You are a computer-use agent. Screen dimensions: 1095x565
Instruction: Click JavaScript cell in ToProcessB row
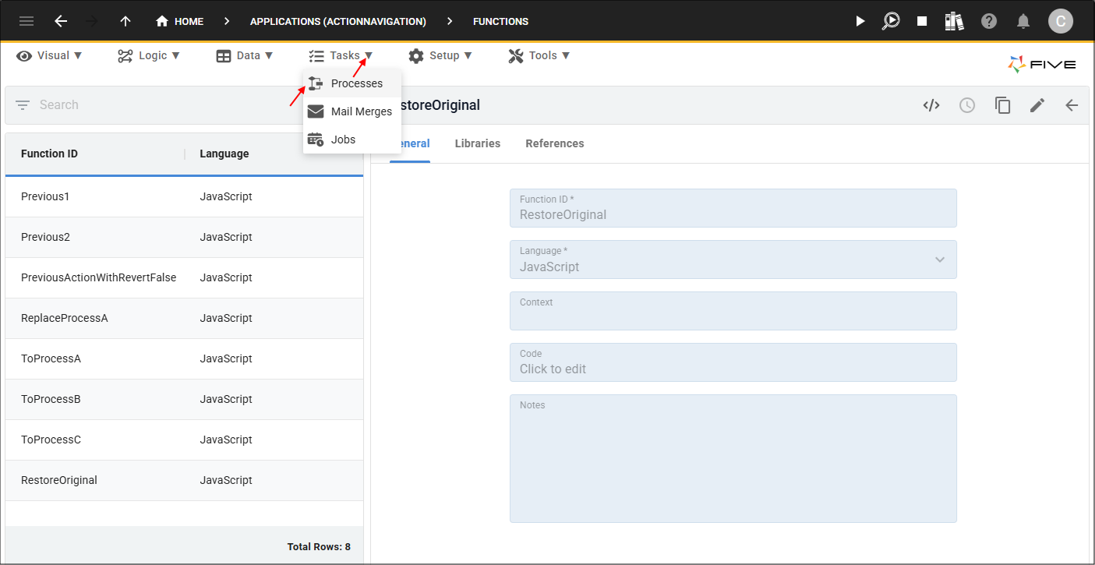(226, 399)
